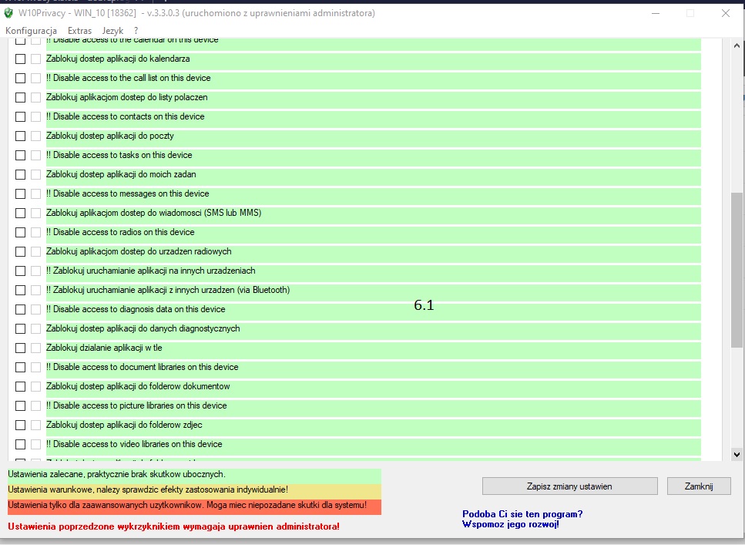This screenshot has height=545, width=745.
Task: Close the W10Privacy window
Action: tap(726, 13)
